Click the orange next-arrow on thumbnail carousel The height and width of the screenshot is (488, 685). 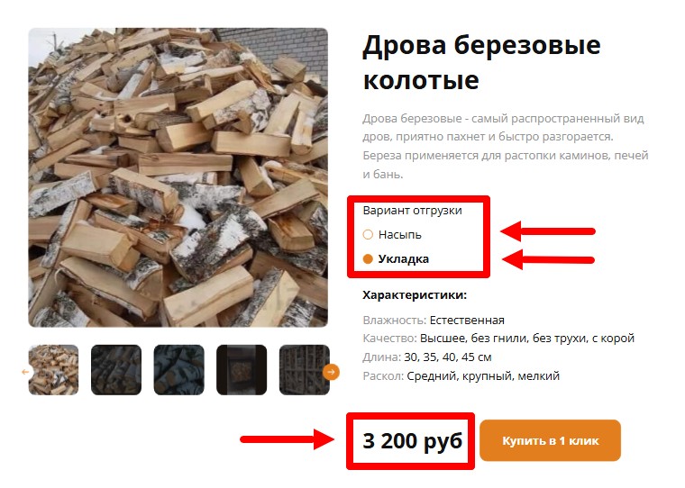[x=331, y=372]
